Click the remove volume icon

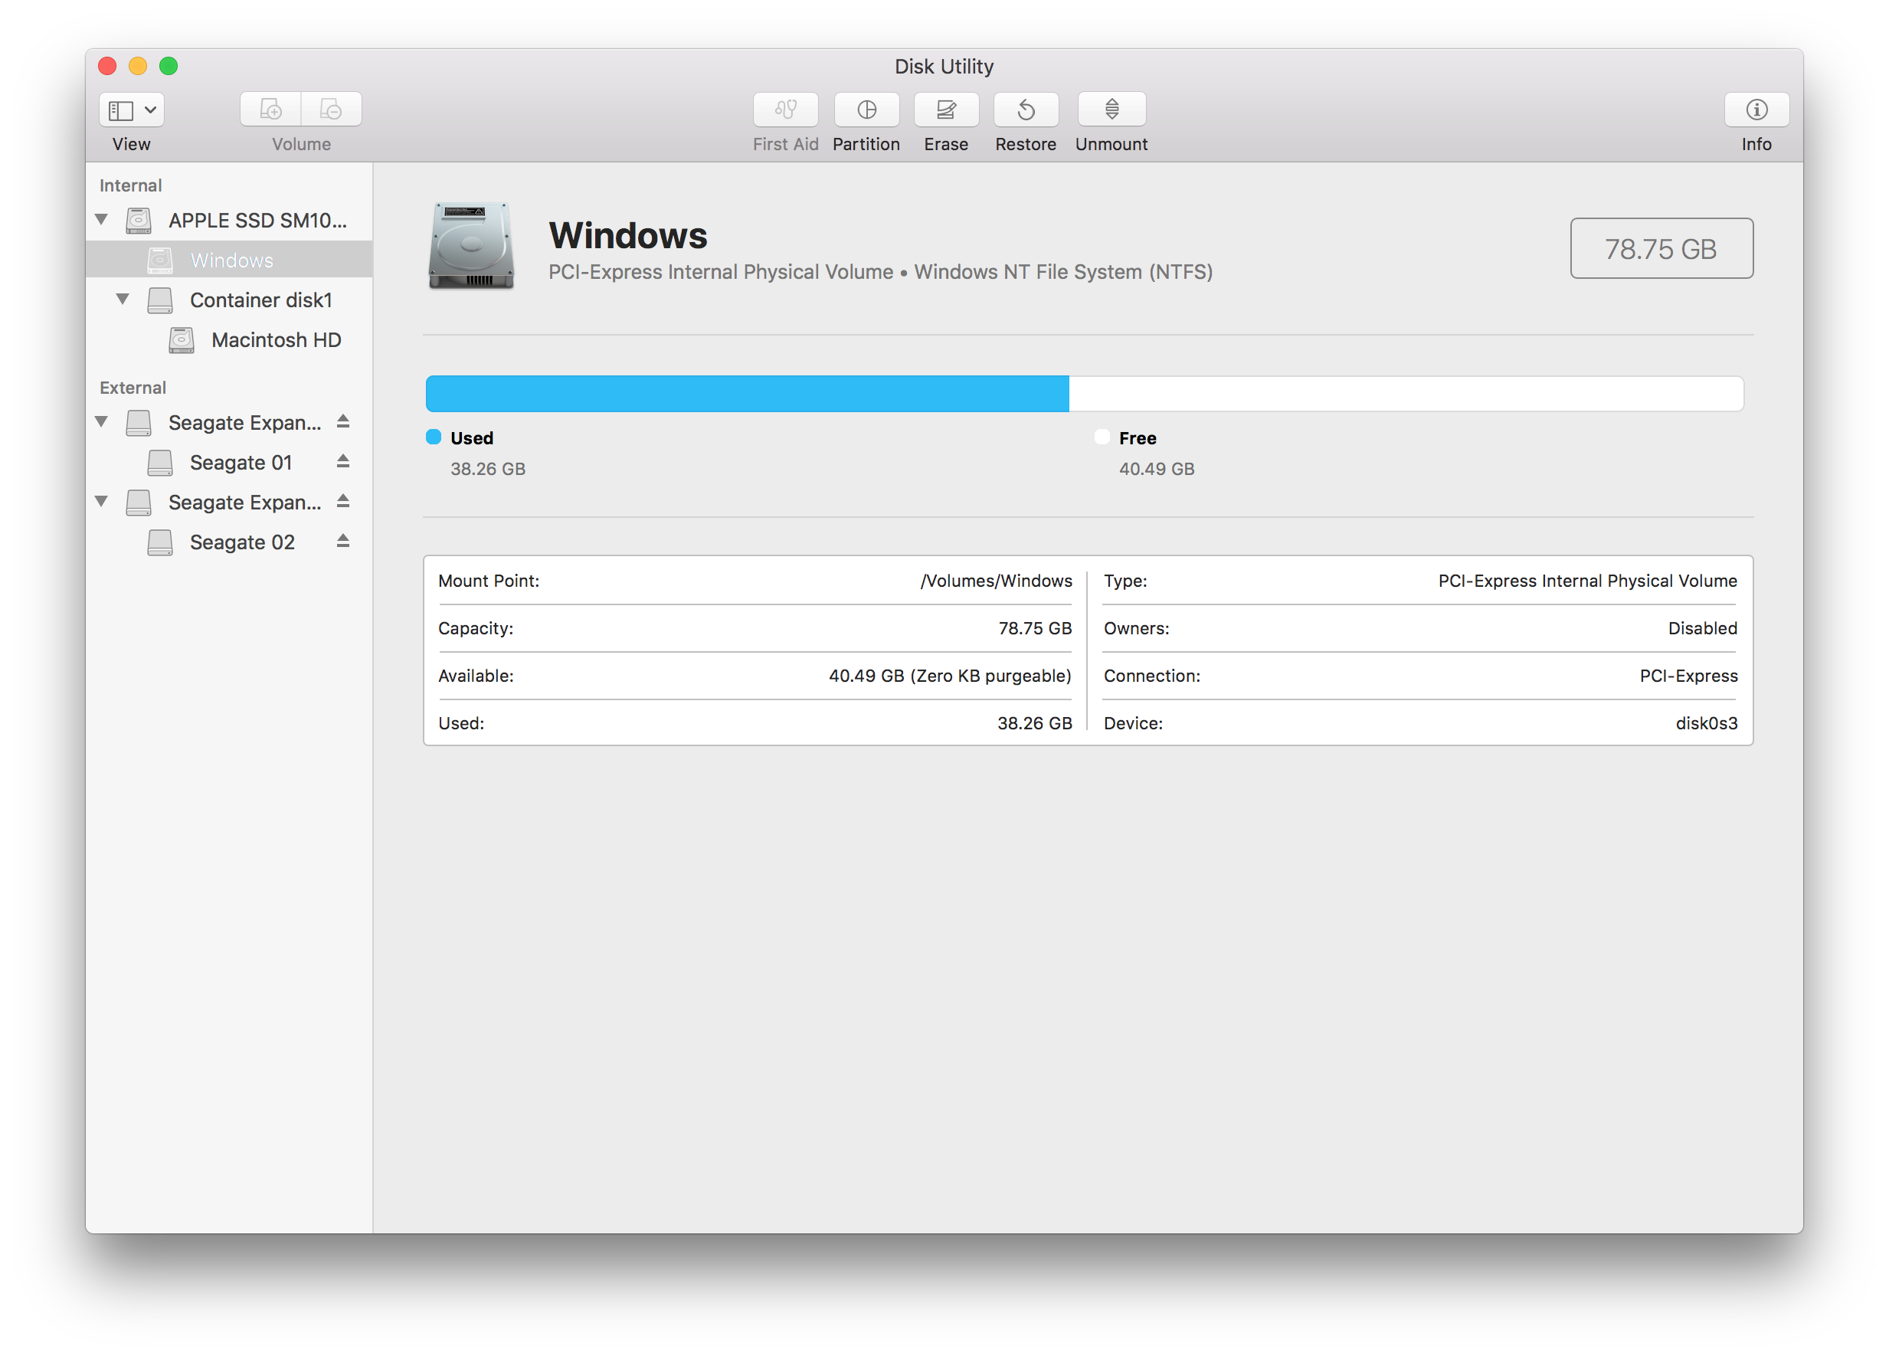pos(332,109)
